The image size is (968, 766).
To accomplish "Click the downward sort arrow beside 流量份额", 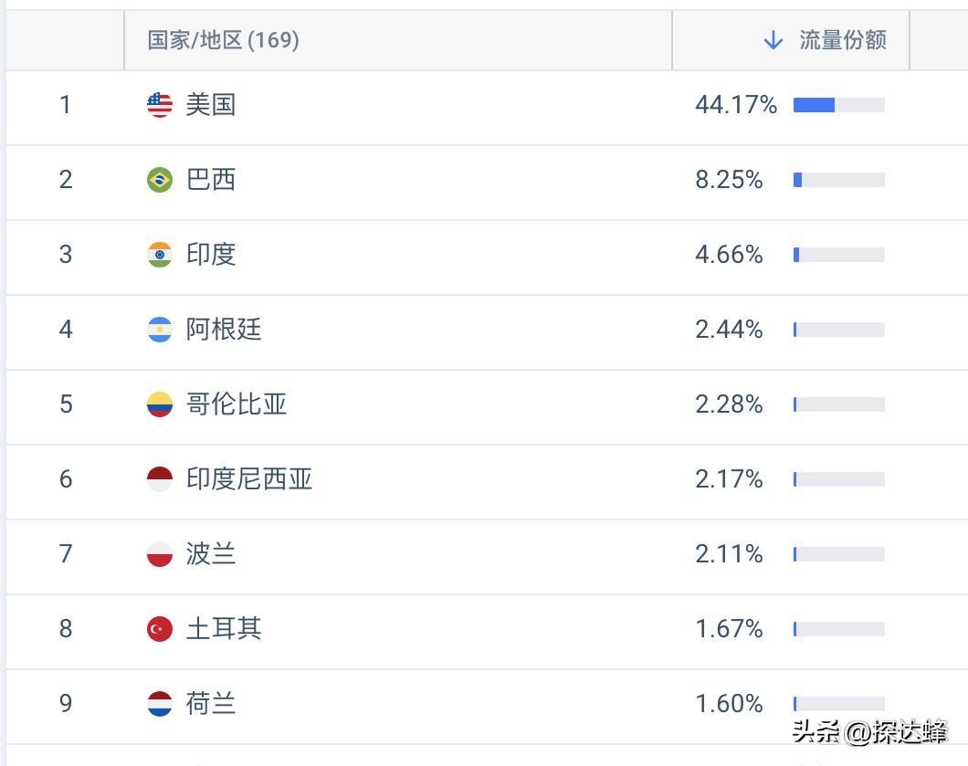I will (x=773, y=40).
